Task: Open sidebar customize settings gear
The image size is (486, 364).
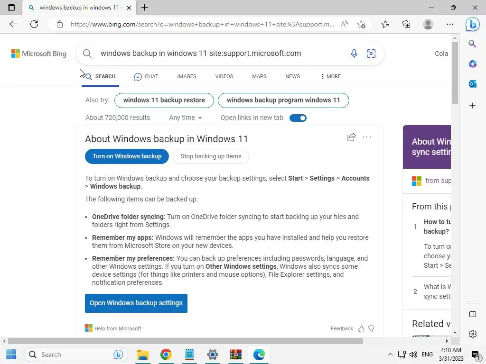Action: pos(473,334)
